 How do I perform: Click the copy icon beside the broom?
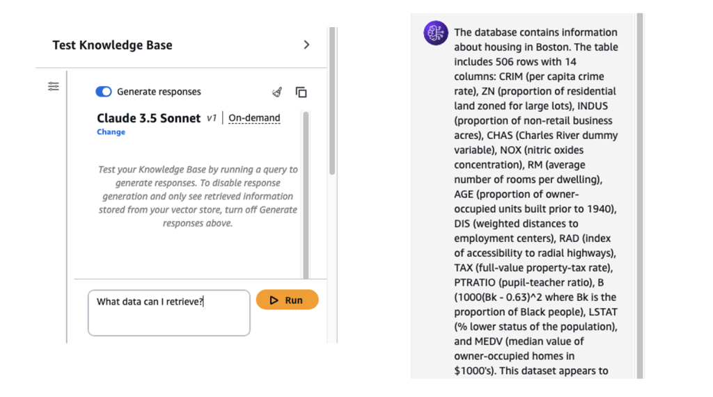301,92
